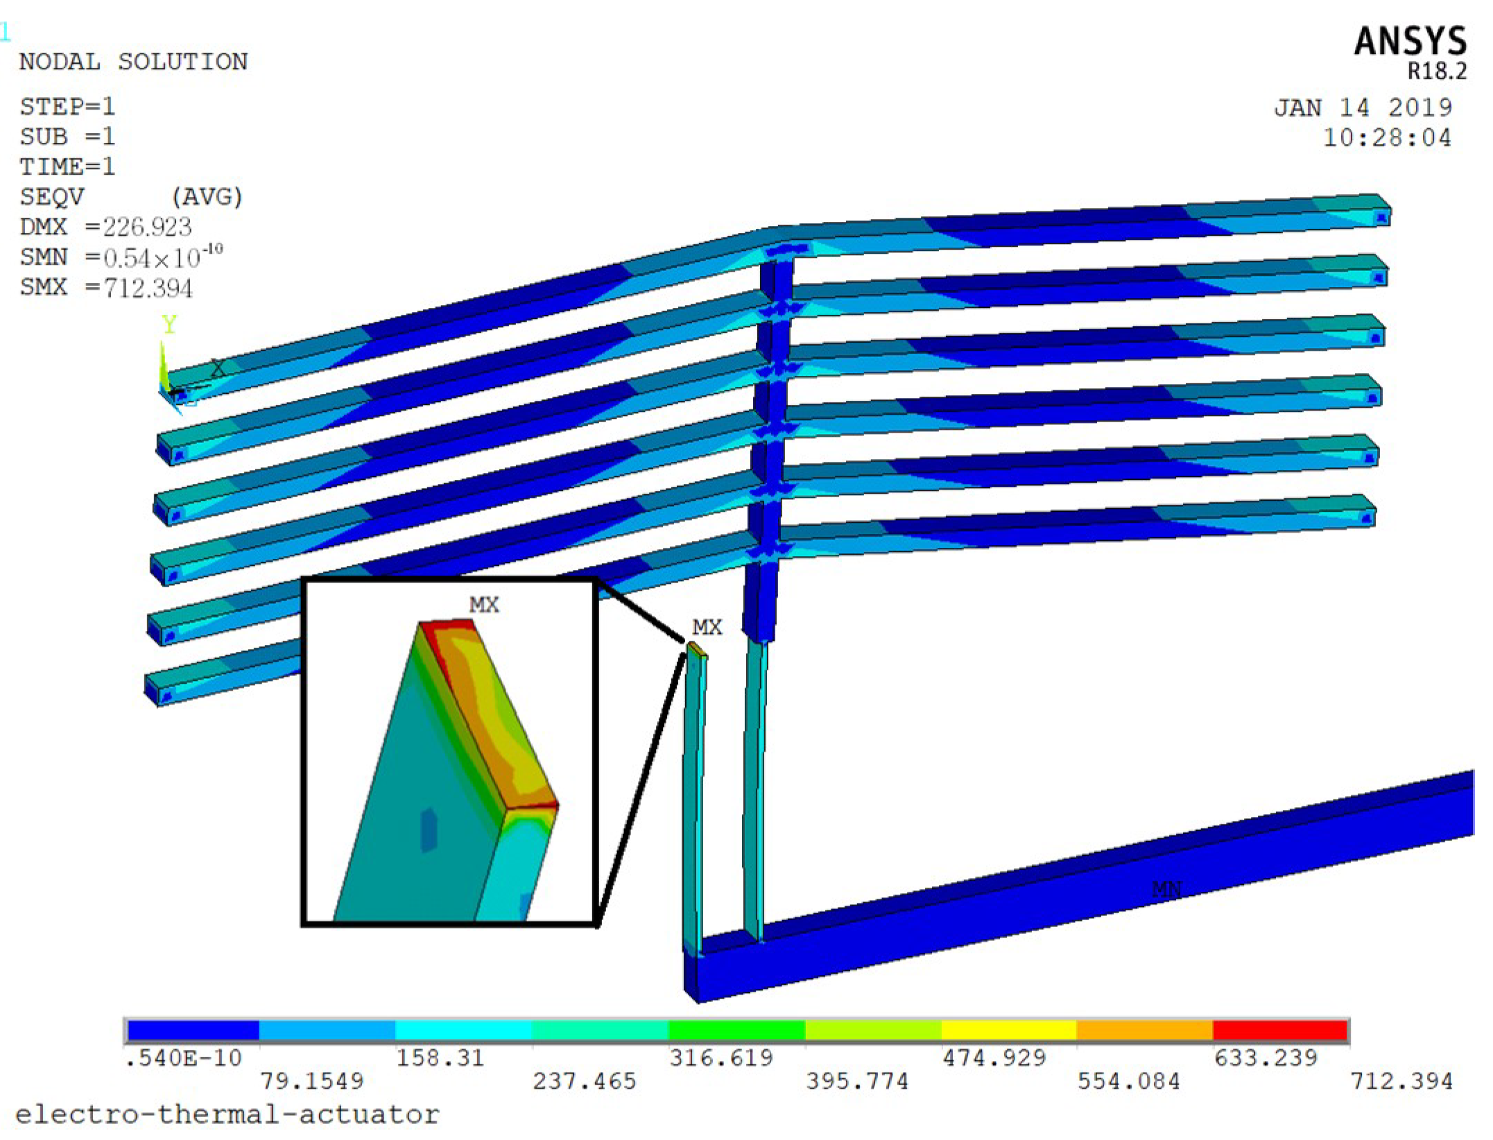Click the MX label inside zoomed inset
This screenshot has height=1140, width=1493.
pos(483,605)
